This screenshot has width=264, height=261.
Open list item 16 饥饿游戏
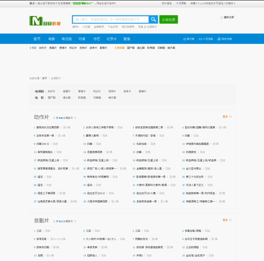[x=191, y=152]
